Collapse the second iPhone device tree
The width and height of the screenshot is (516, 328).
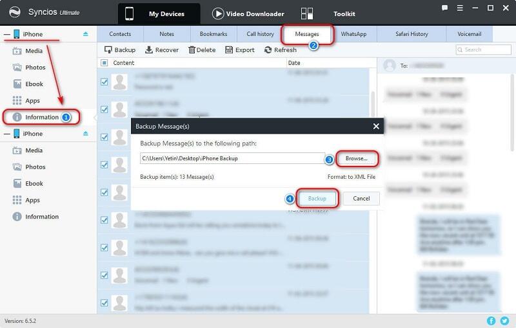(6, 134)
